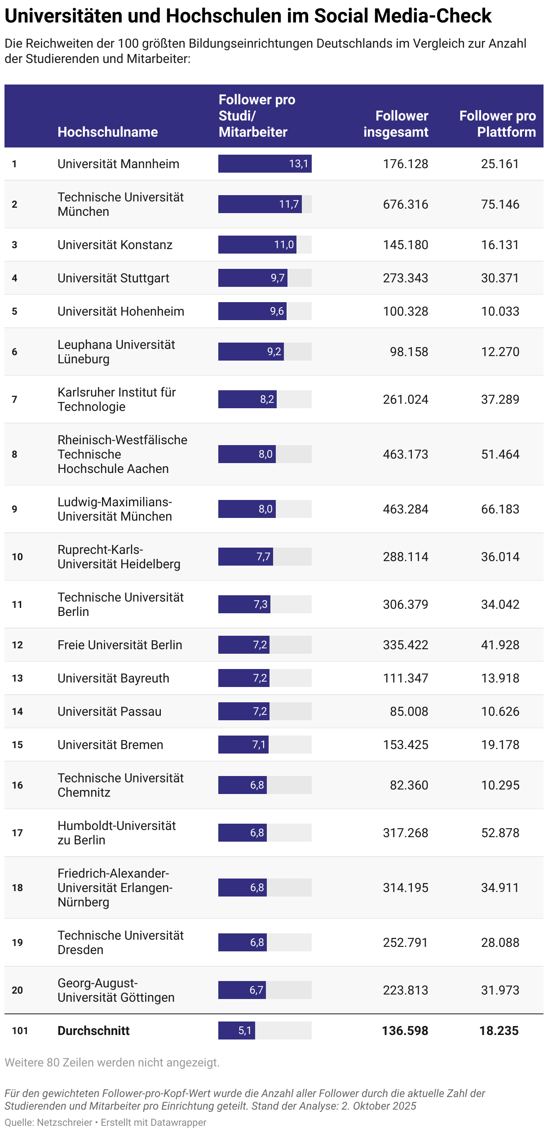This screenshot has height=1133, width=548.
Task: Click the Follower pro Studi/Mitarbeiter header
Action: (x=257, y=116)
